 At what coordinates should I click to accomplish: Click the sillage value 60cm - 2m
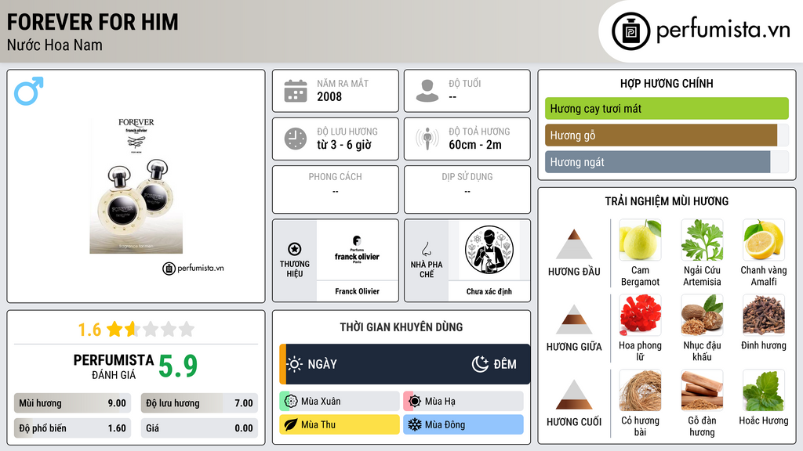pos(475,145)
